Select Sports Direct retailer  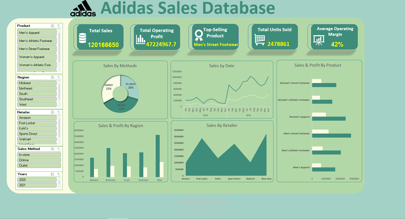[x=37, y=134]
